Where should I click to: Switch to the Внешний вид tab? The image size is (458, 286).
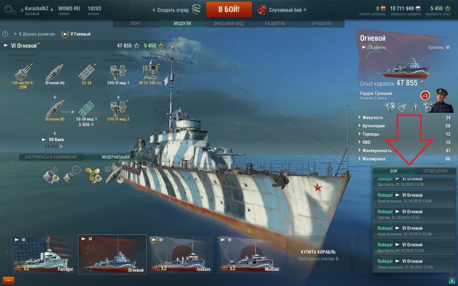point(227,24)
